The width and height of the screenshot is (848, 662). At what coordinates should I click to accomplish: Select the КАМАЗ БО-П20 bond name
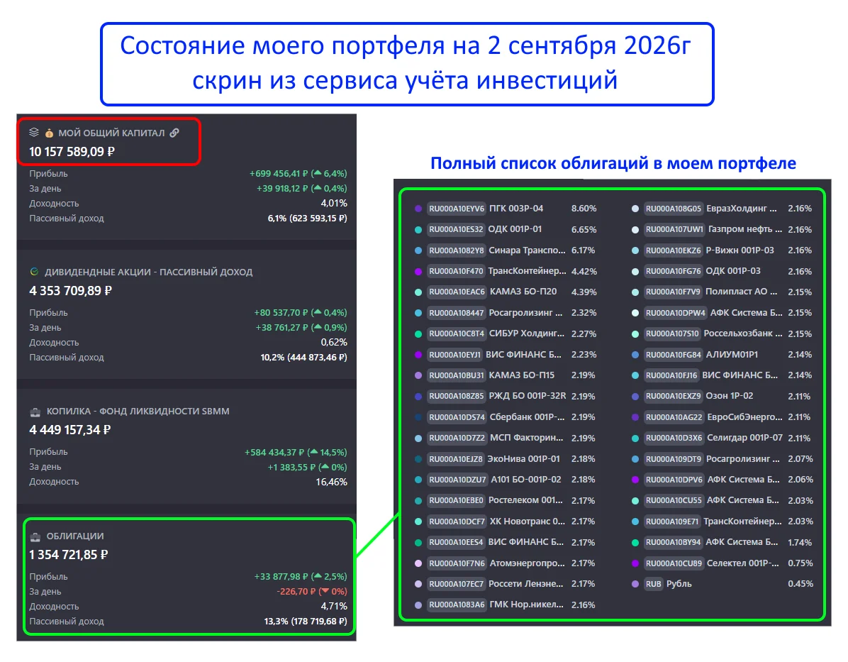click(523, 292)
